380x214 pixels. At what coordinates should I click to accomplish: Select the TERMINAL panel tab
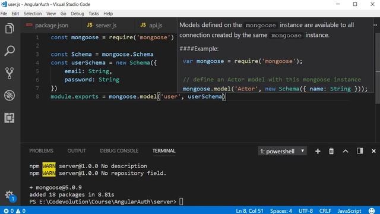click(x=164, y=150)
